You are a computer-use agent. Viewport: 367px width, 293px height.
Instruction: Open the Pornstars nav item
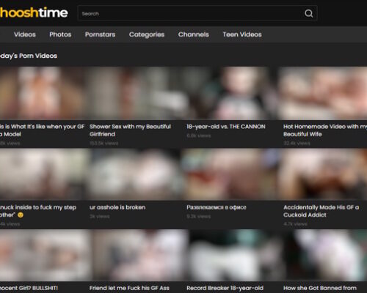(100, 34)
